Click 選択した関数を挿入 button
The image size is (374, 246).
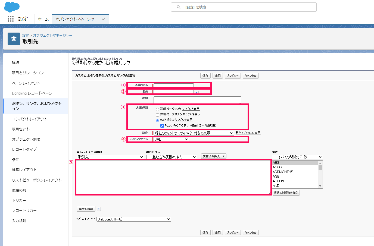coord(286,193)
